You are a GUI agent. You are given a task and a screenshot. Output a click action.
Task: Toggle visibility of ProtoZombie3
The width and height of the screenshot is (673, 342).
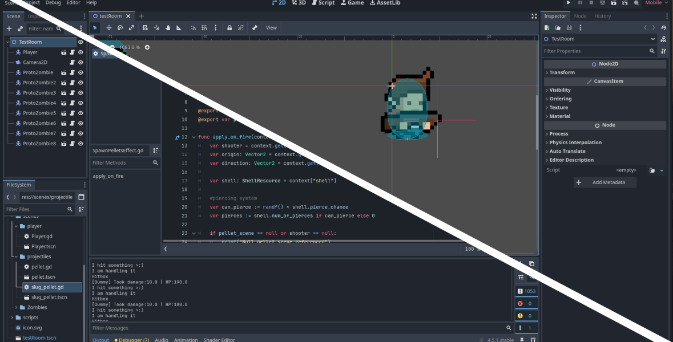pyautogui.click(x=80, y=93)
